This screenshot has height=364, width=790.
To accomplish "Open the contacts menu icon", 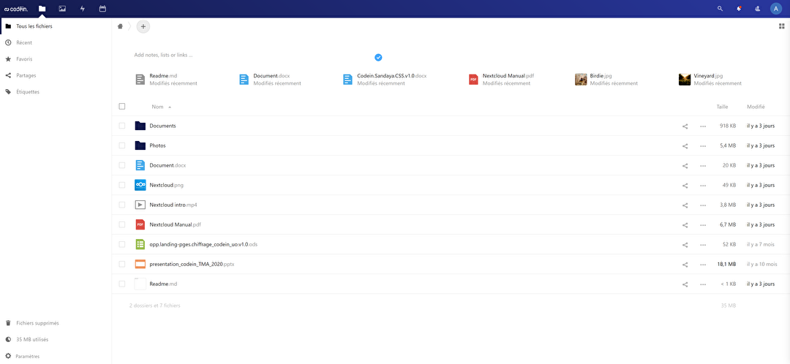I will [757, 9].
